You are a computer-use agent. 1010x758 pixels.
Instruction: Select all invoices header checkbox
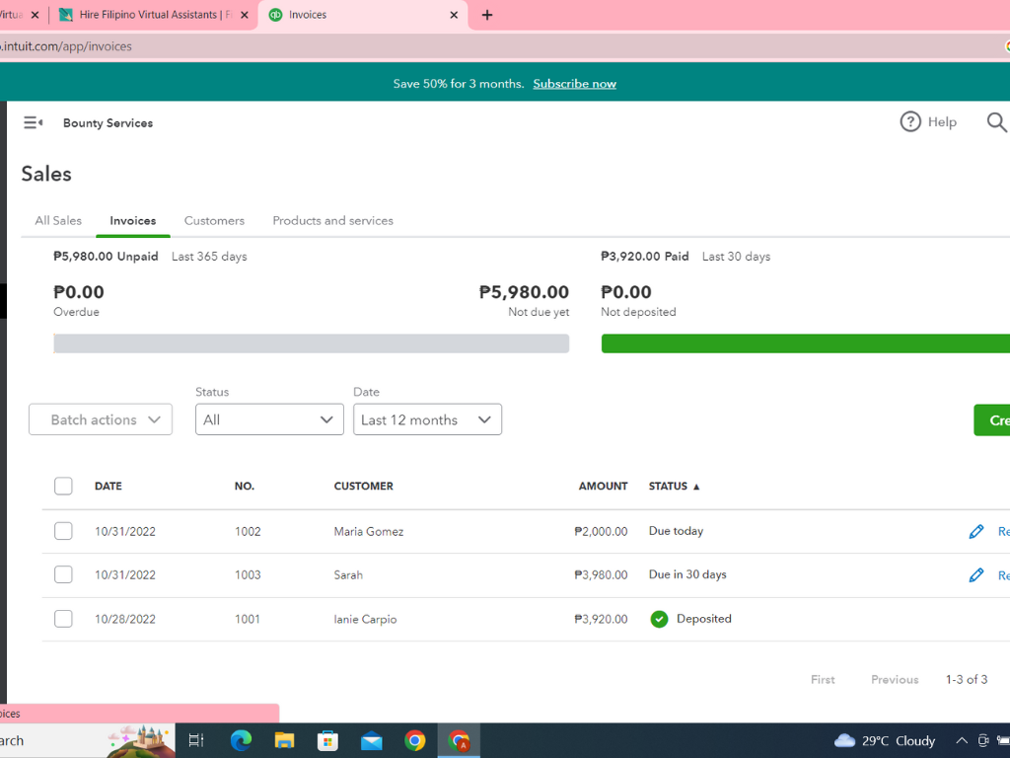[x=63, y=486]
